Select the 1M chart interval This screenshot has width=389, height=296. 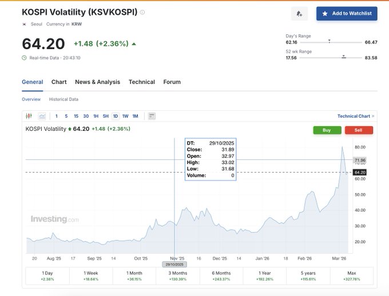coord(135,116)
